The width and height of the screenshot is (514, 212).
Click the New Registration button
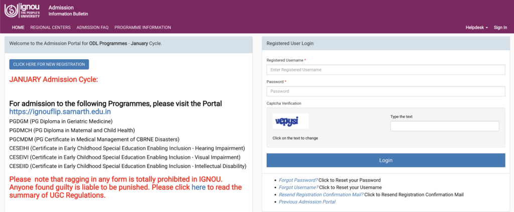49,65
